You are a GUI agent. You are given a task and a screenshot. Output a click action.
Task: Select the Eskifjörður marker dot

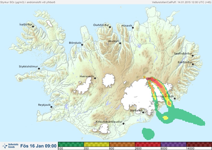(x=193, y=64)
